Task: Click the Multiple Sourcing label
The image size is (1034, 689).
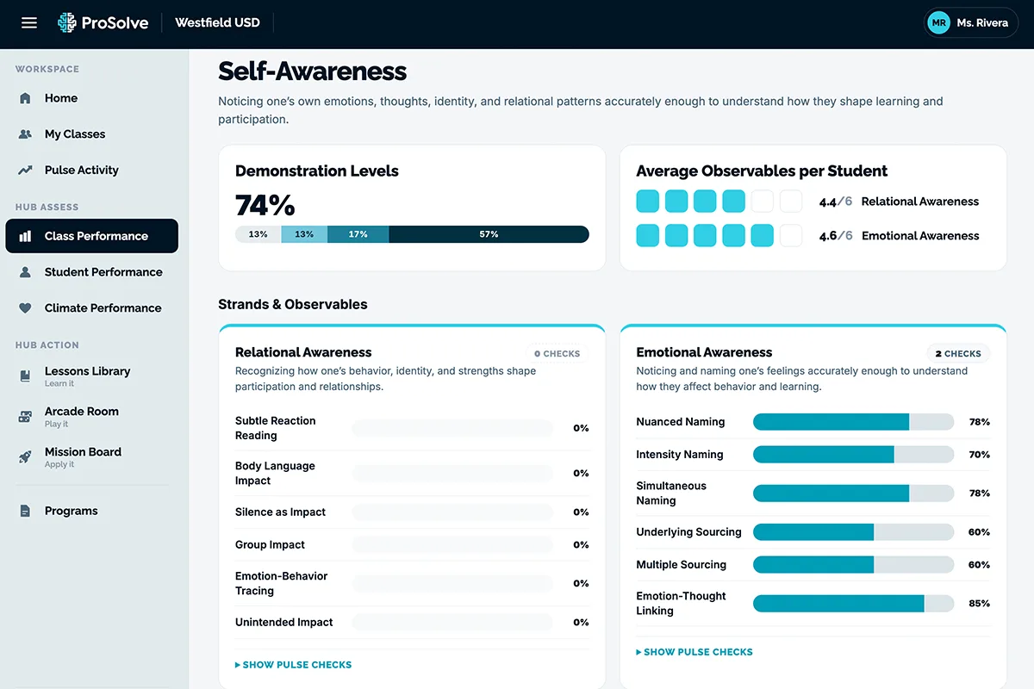Action: pyautogui.click(x=681, y=565)
